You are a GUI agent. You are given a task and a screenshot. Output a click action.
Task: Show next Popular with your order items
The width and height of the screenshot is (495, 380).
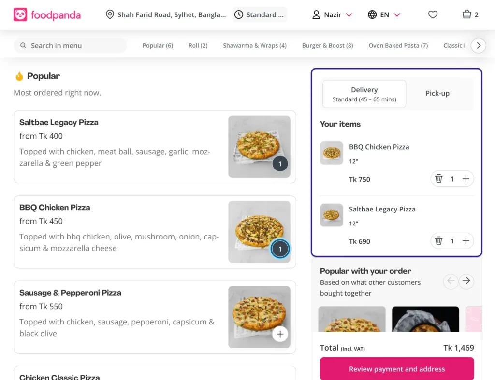pyautogui.click(x=466, y=281)
